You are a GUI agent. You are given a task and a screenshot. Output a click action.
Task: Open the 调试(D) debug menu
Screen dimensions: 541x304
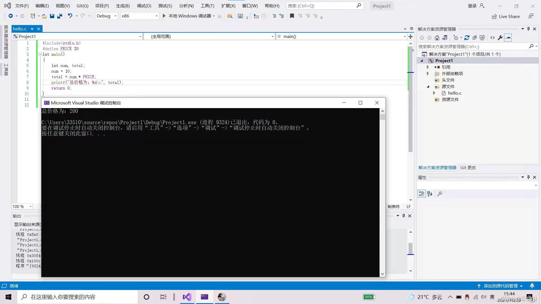pos(144,6)
